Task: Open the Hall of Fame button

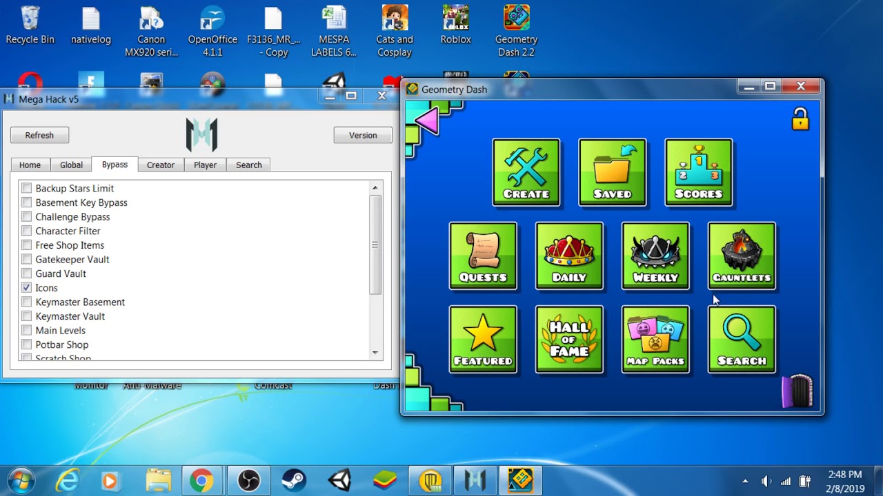Action: click(569, 339)
